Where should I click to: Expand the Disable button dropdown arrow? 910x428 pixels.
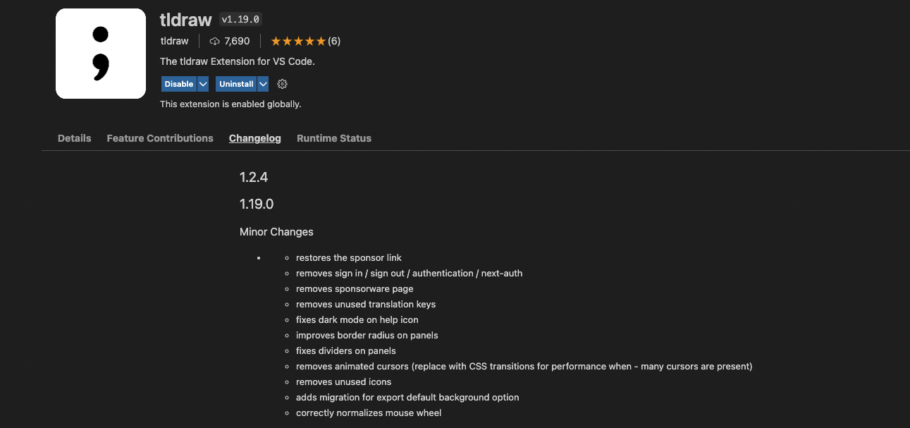pos(203,84)
